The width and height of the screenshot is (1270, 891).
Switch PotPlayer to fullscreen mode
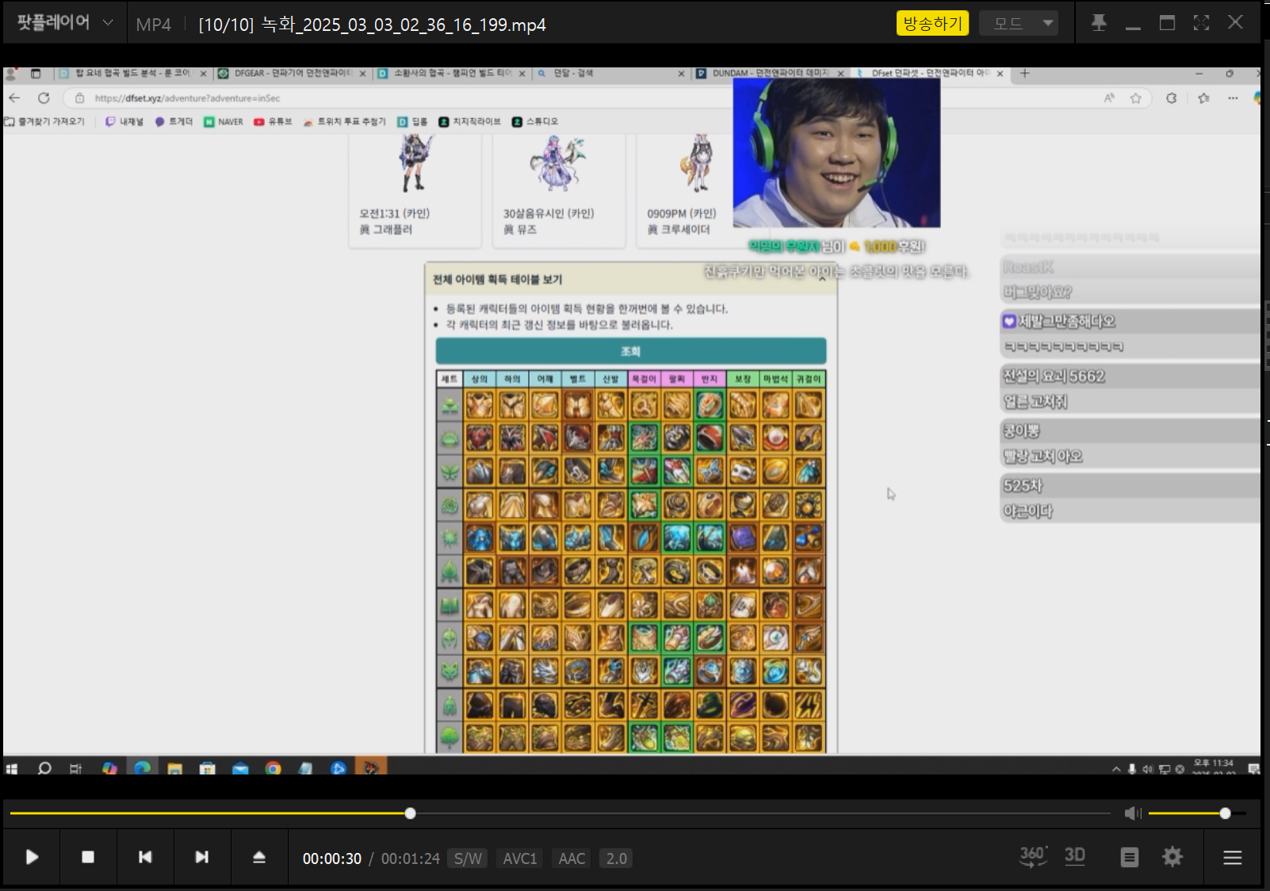point(1201,23)
